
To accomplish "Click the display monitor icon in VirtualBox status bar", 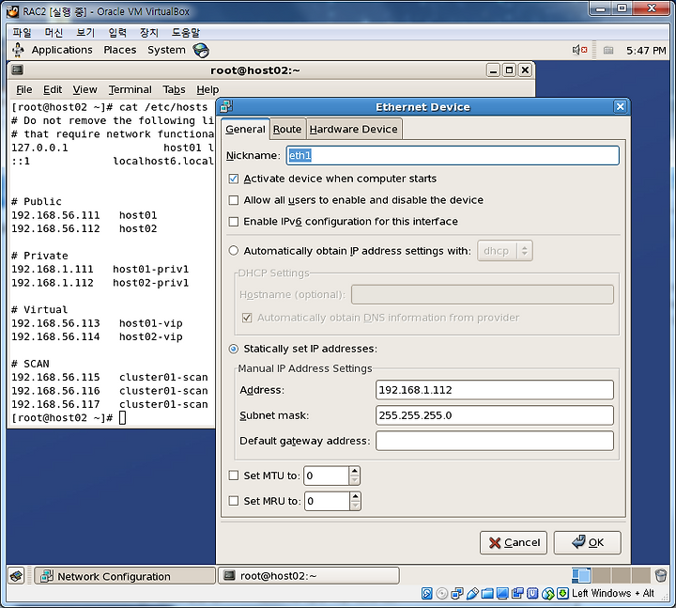I will (502, 594).
